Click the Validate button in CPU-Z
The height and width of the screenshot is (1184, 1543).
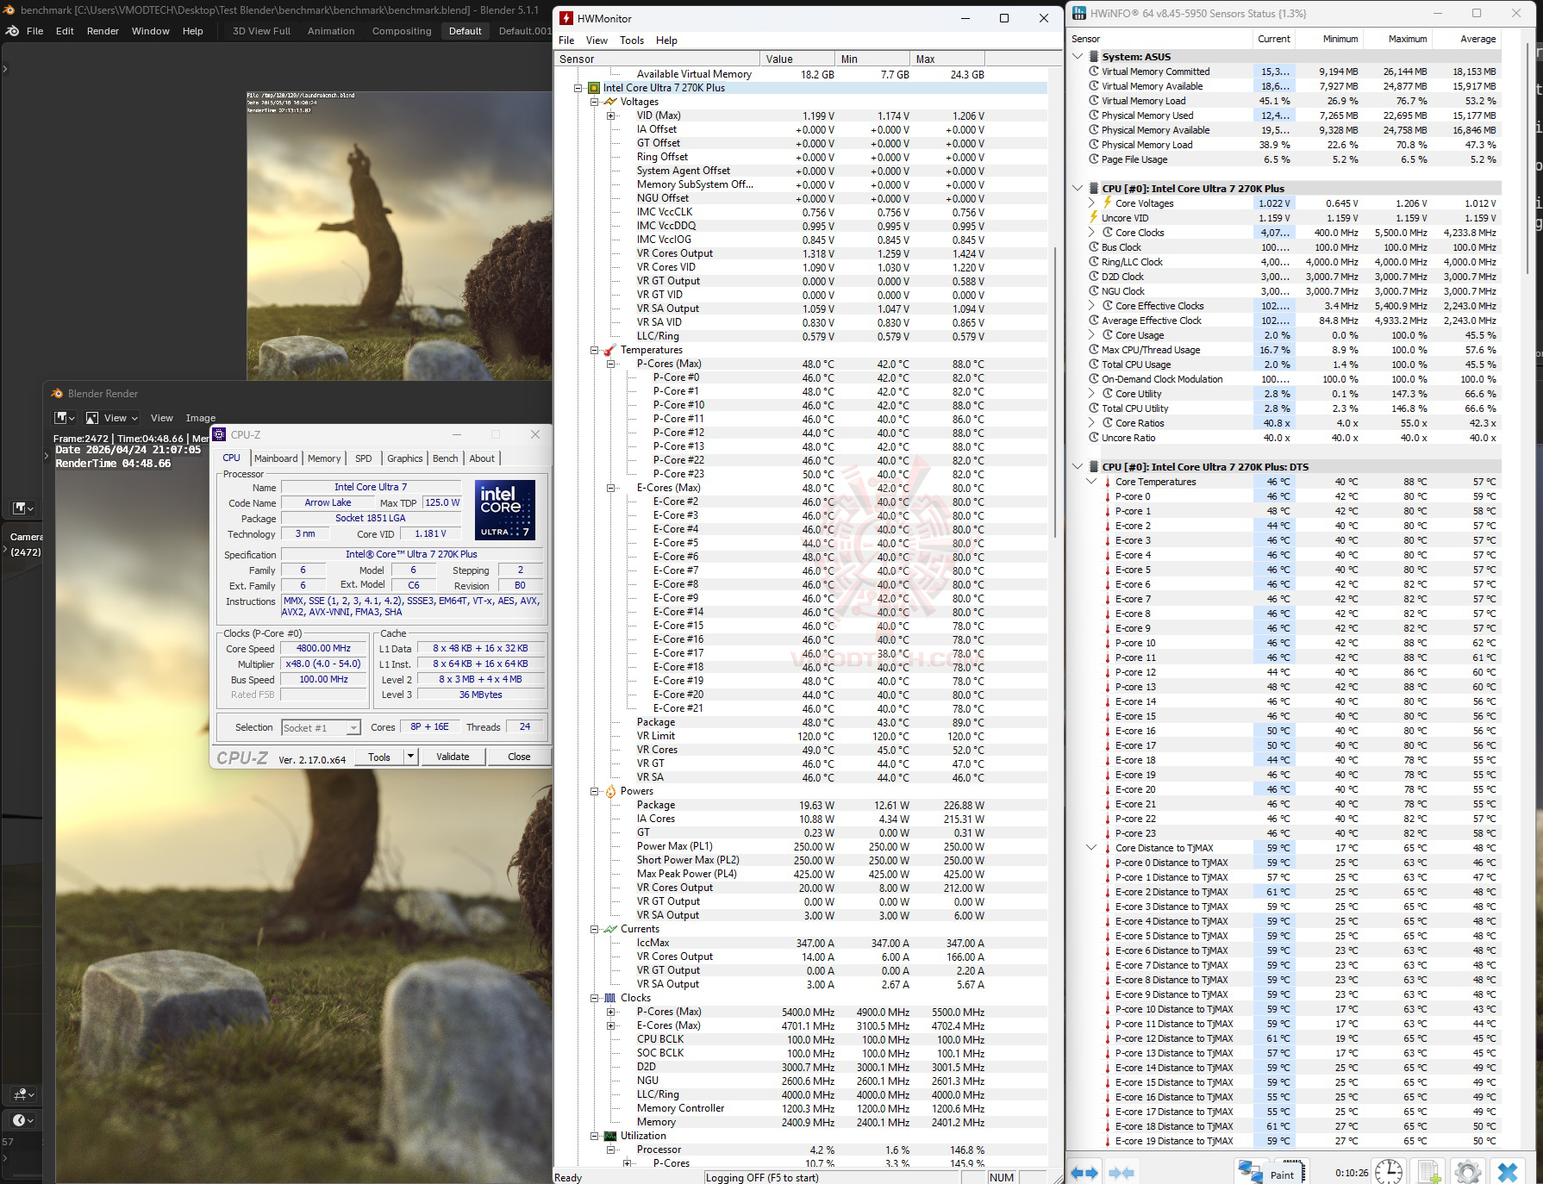point(453,757)
